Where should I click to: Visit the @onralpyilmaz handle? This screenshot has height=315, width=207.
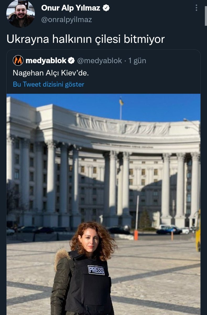click(x=67, y=20)
